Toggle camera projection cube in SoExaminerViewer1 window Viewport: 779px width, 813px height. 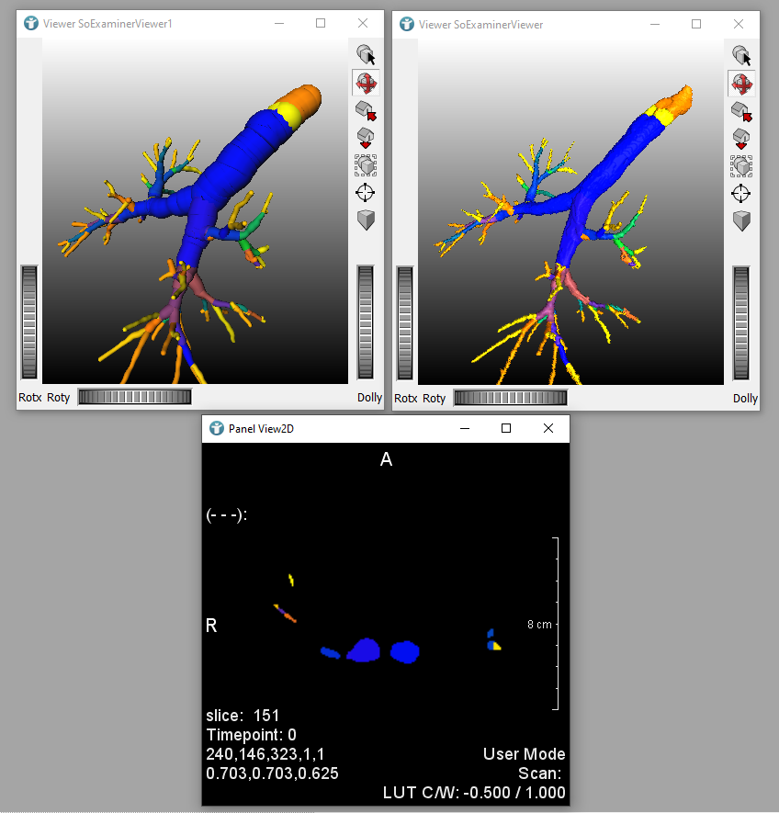pos(366,220)
